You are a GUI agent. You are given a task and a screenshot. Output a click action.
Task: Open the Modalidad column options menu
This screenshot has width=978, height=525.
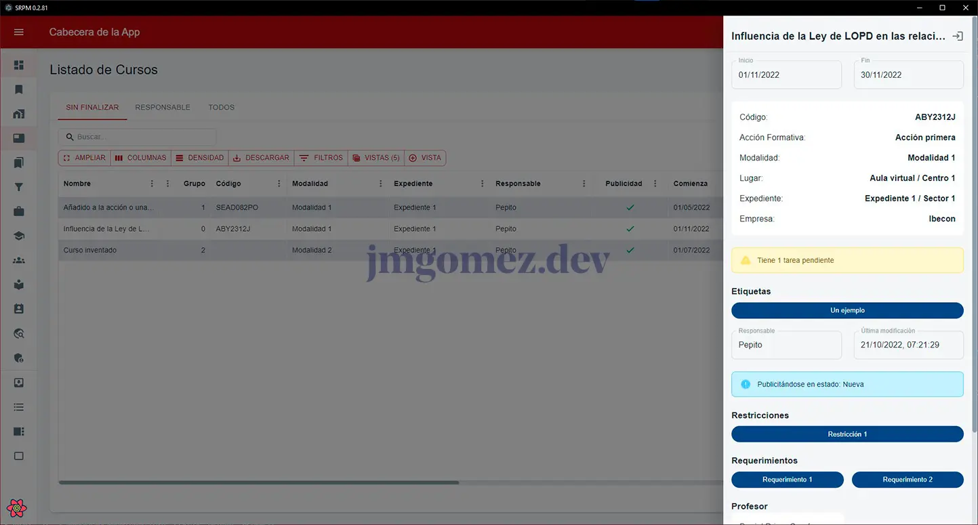(x=381, y=184)
